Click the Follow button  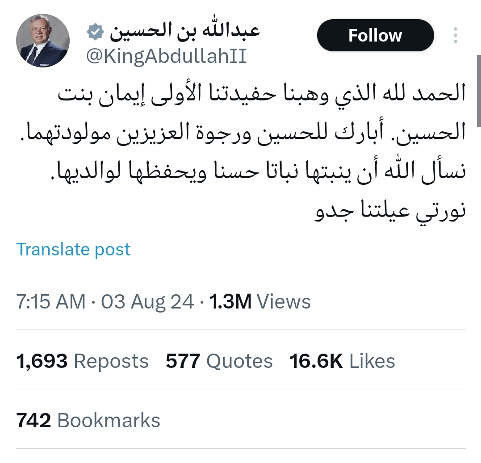click(x=375, y=36)
